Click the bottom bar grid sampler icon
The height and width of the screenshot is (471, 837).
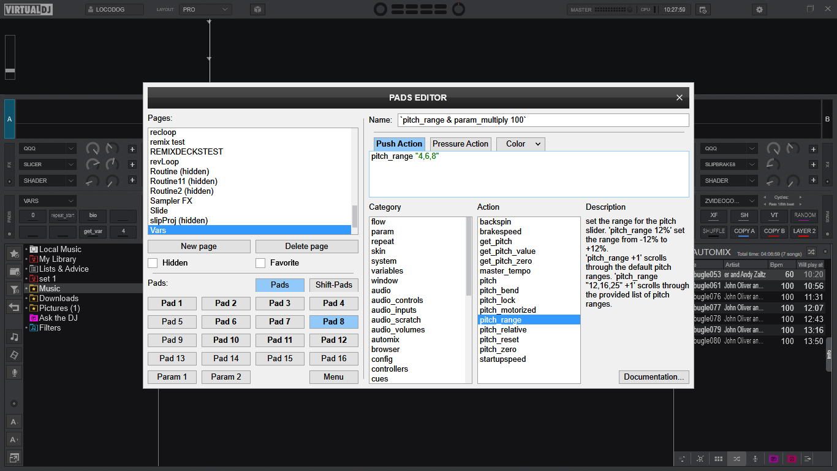(x=718, y=459)
